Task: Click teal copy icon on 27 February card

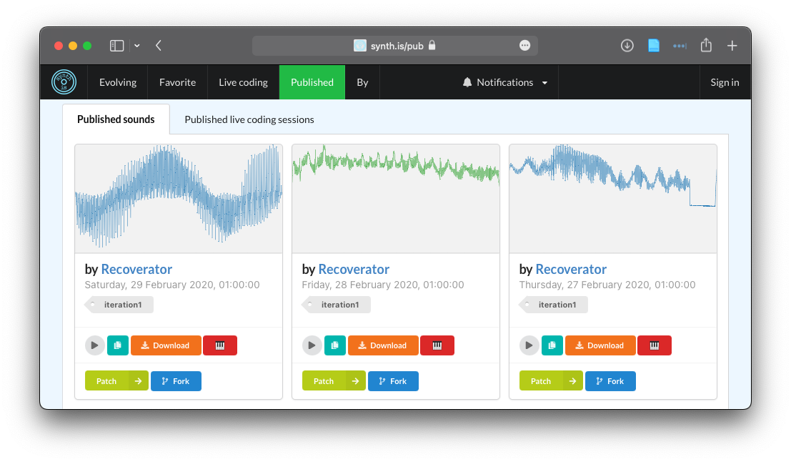Action: point(552,345)
